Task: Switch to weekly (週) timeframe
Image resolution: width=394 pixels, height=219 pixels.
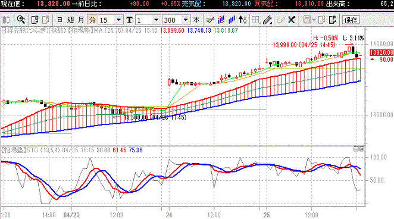Action: click(x=71, y=20)
